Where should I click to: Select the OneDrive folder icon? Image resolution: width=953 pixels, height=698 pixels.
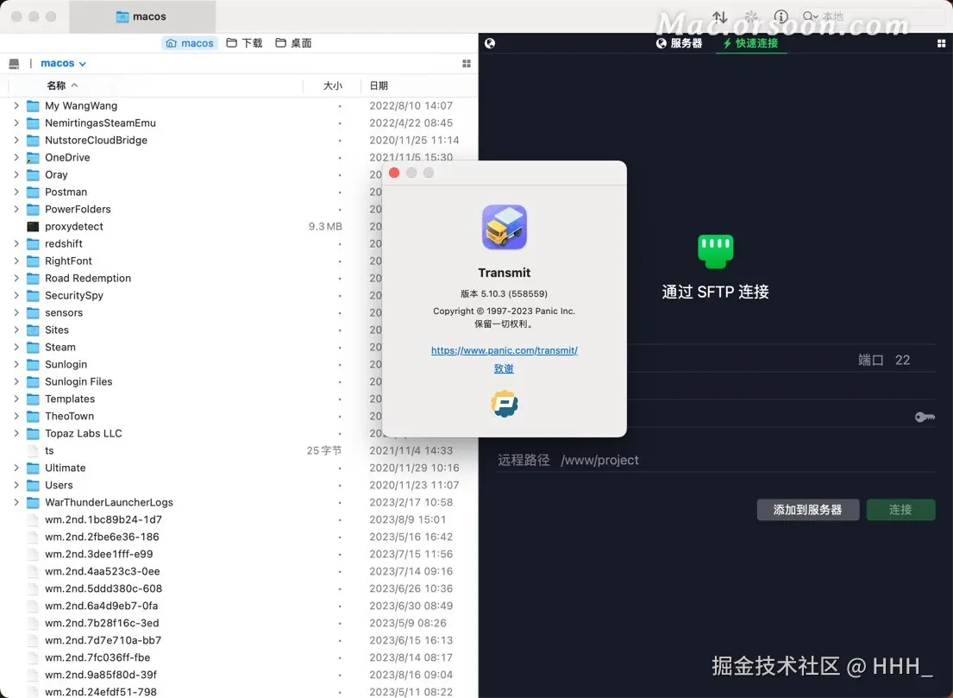coord(33,158)
